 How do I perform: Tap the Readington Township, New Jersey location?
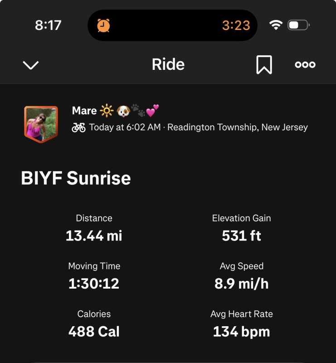pyautogui.click(x=238, y=128)
